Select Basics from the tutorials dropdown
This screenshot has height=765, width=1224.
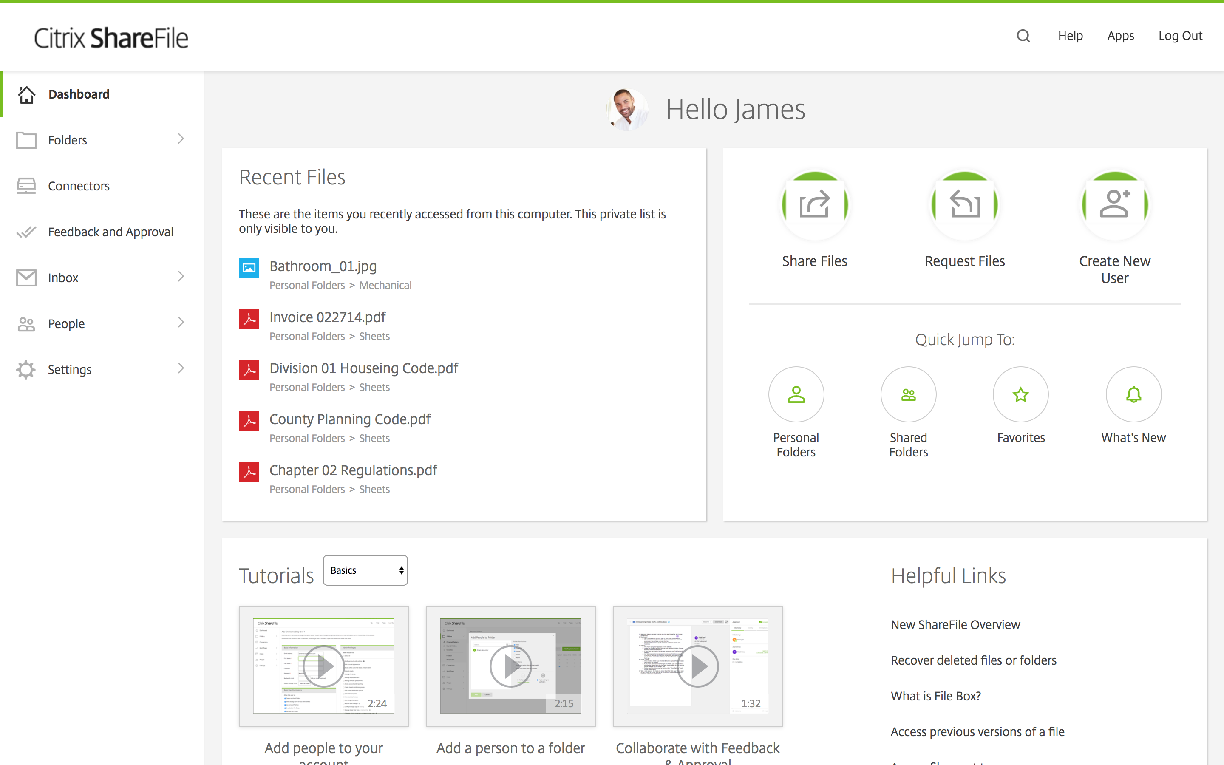[365, 570]
